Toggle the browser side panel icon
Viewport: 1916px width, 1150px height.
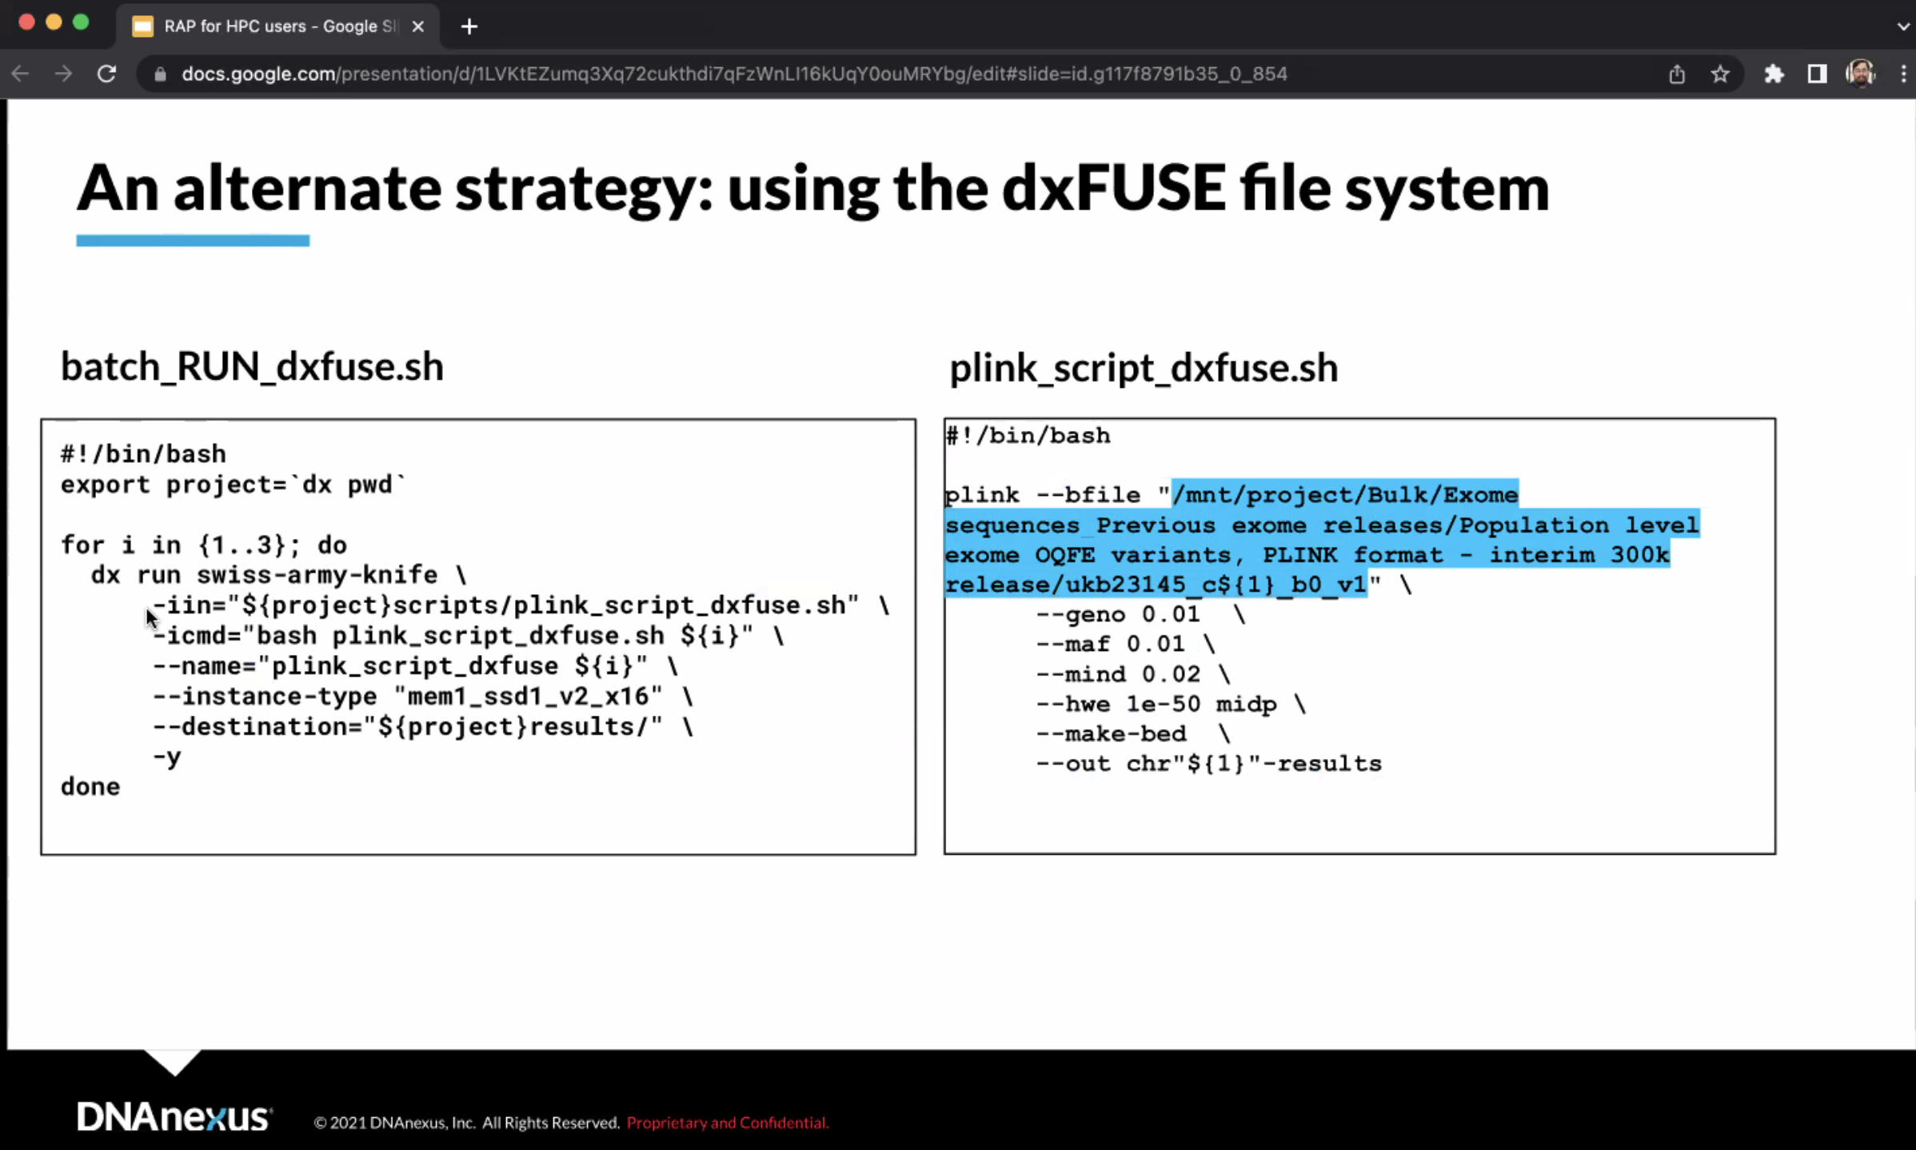pos(1817,74)
